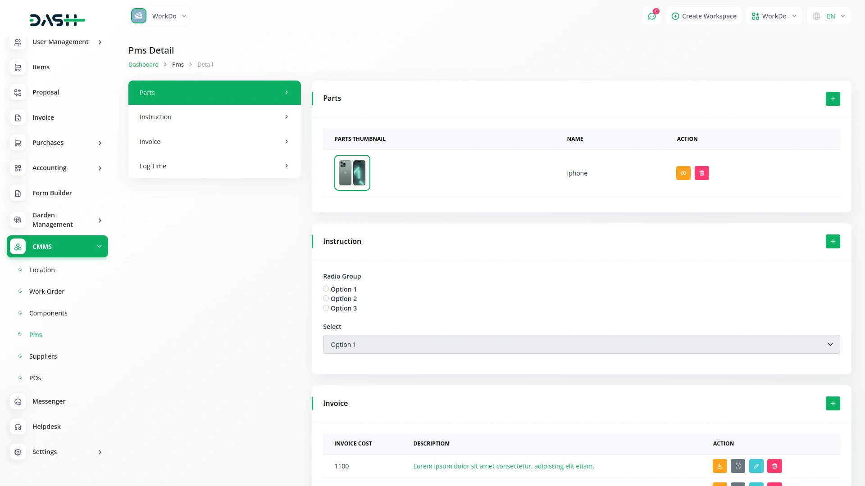Click the green add button in Parts section

click(833, 99)
